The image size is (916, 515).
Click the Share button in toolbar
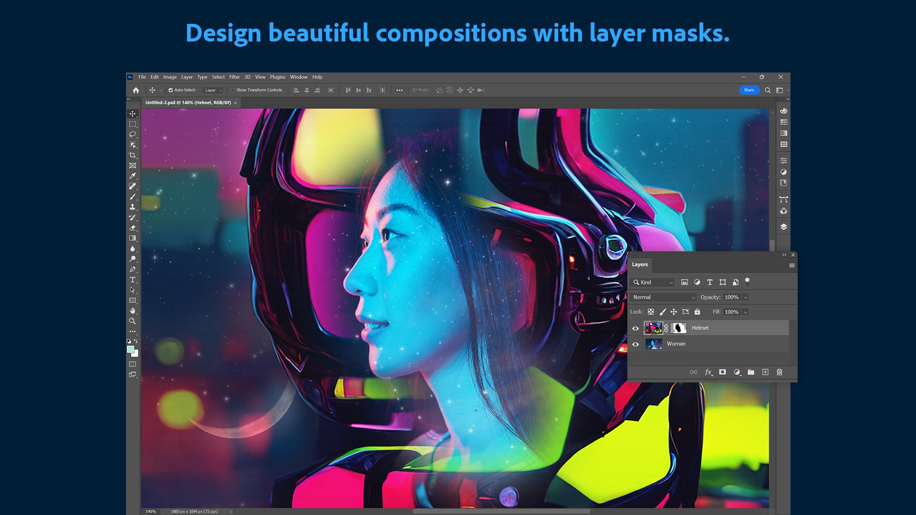(749, 90)
